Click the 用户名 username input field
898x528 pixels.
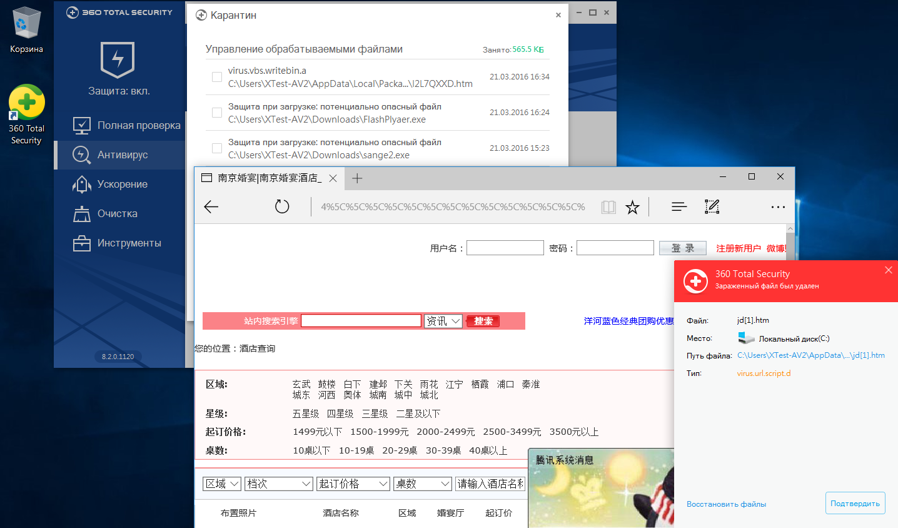pyautogui.click(x=505, y=248)
